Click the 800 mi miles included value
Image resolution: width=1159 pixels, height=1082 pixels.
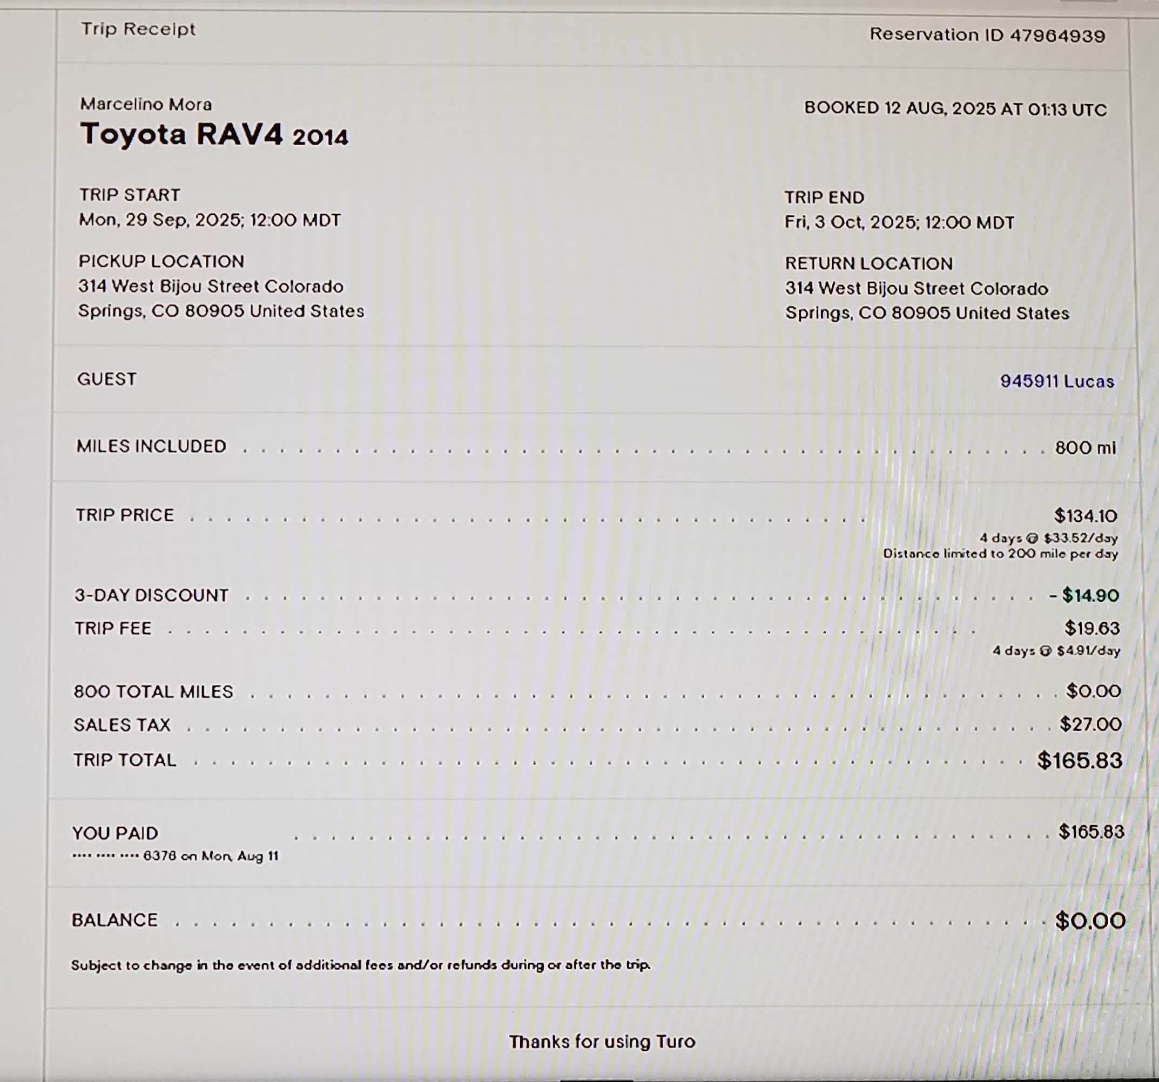point(1085,447)
